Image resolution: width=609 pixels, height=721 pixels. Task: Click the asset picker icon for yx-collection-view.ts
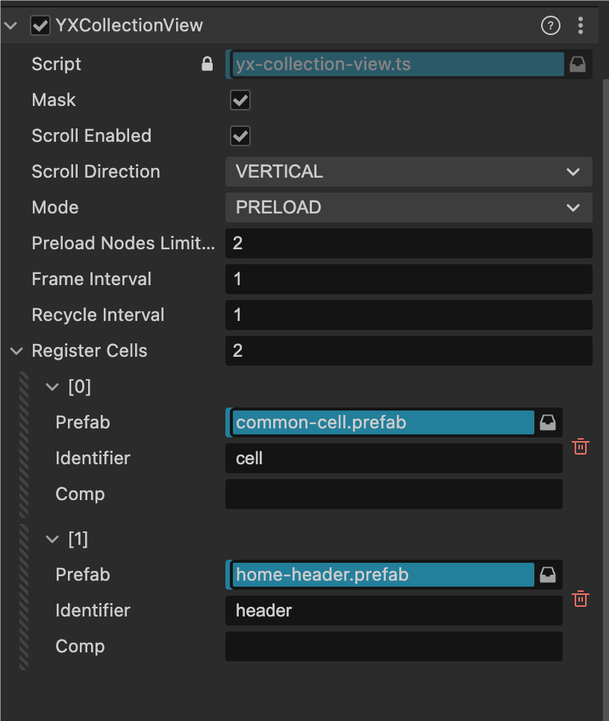[x=578, y=64]
